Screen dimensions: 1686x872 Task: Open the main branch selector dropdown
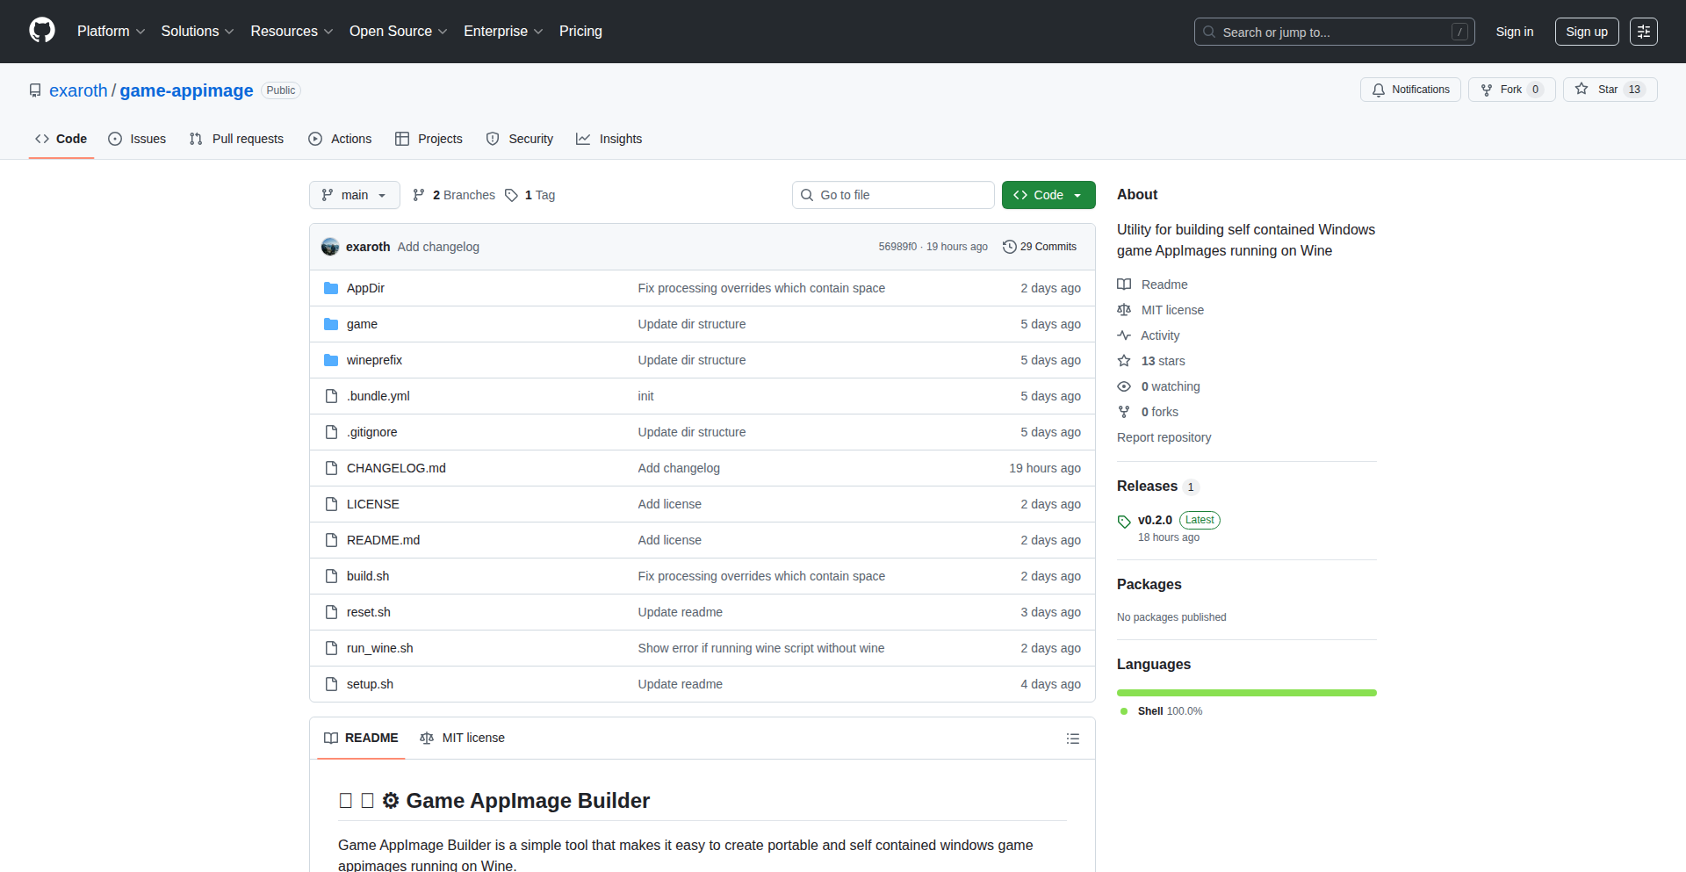click(355, 195)
